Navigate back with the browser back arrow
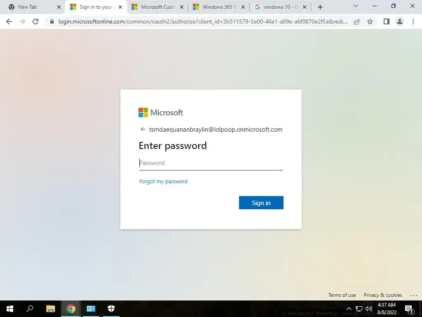 click(9, 21)
